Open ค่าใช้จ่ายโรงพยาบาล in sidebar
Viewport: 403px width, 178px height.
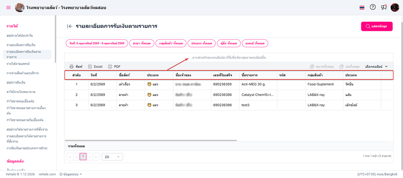(x=21, y=92)
